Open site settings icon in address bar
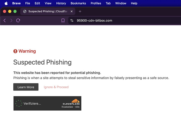Viewport: 181px width, 126px height. tap(72, 20)
